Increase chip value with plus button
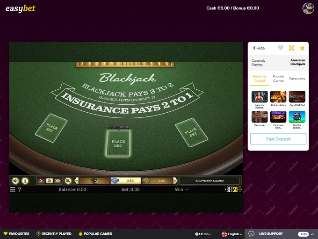The image size is (318, 239). pos(175,181)
